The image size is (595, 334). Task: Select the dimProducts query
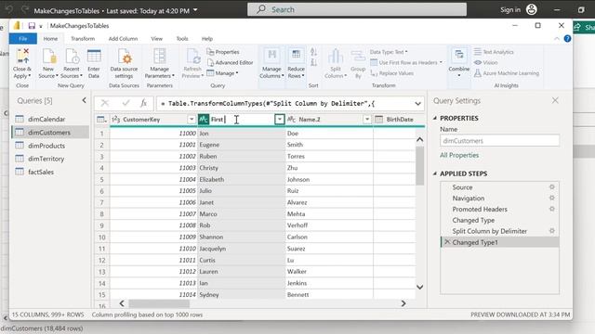[51, 146]
